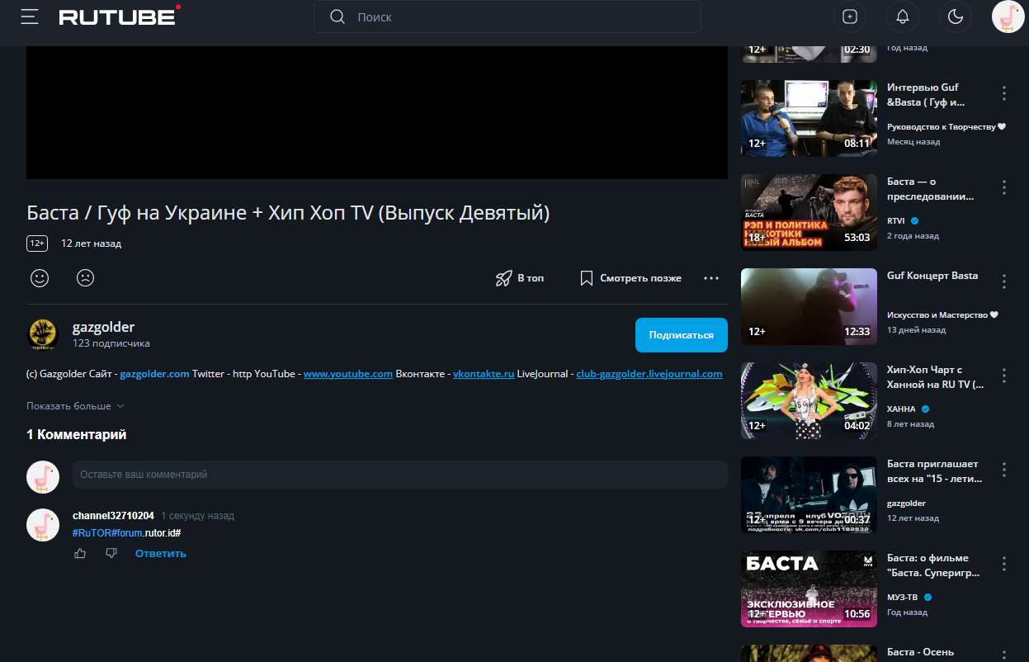Open Баста — о преследовании thumbnail
Screen dimensions: 1029x662
point(809,212)
